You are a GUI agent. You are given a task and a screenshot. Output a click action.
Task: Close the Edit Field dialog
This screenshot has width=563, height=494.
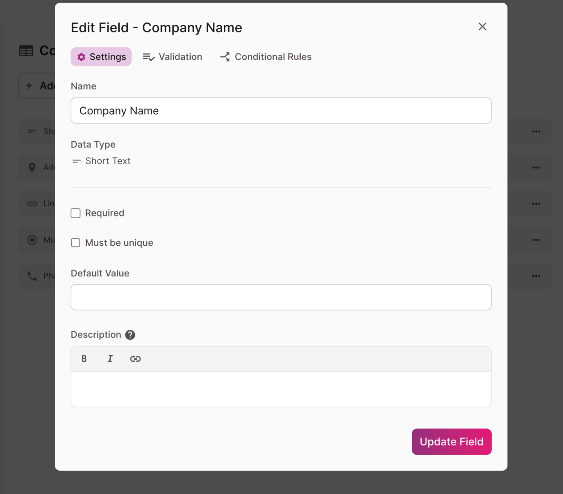(482, 27)
